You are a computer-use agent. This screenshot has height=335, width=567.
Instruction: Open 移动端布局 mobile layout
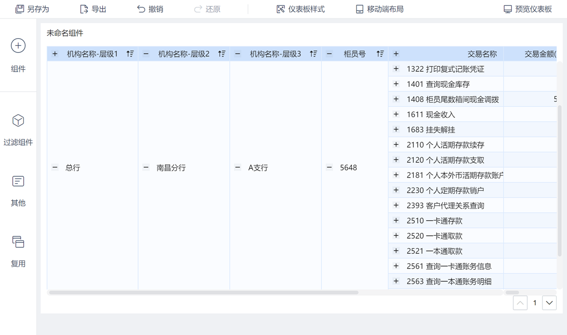point(379,9)
